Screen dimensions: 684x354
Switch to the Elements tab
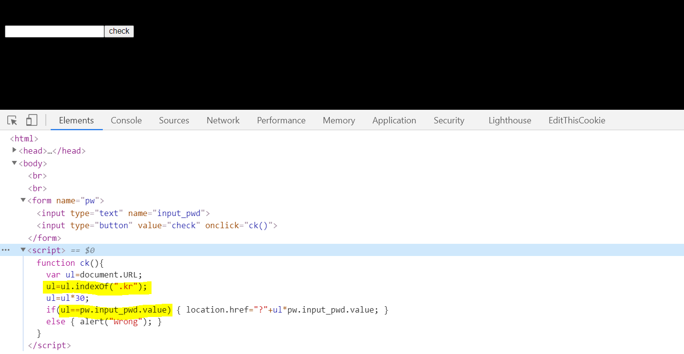point(76,120)
